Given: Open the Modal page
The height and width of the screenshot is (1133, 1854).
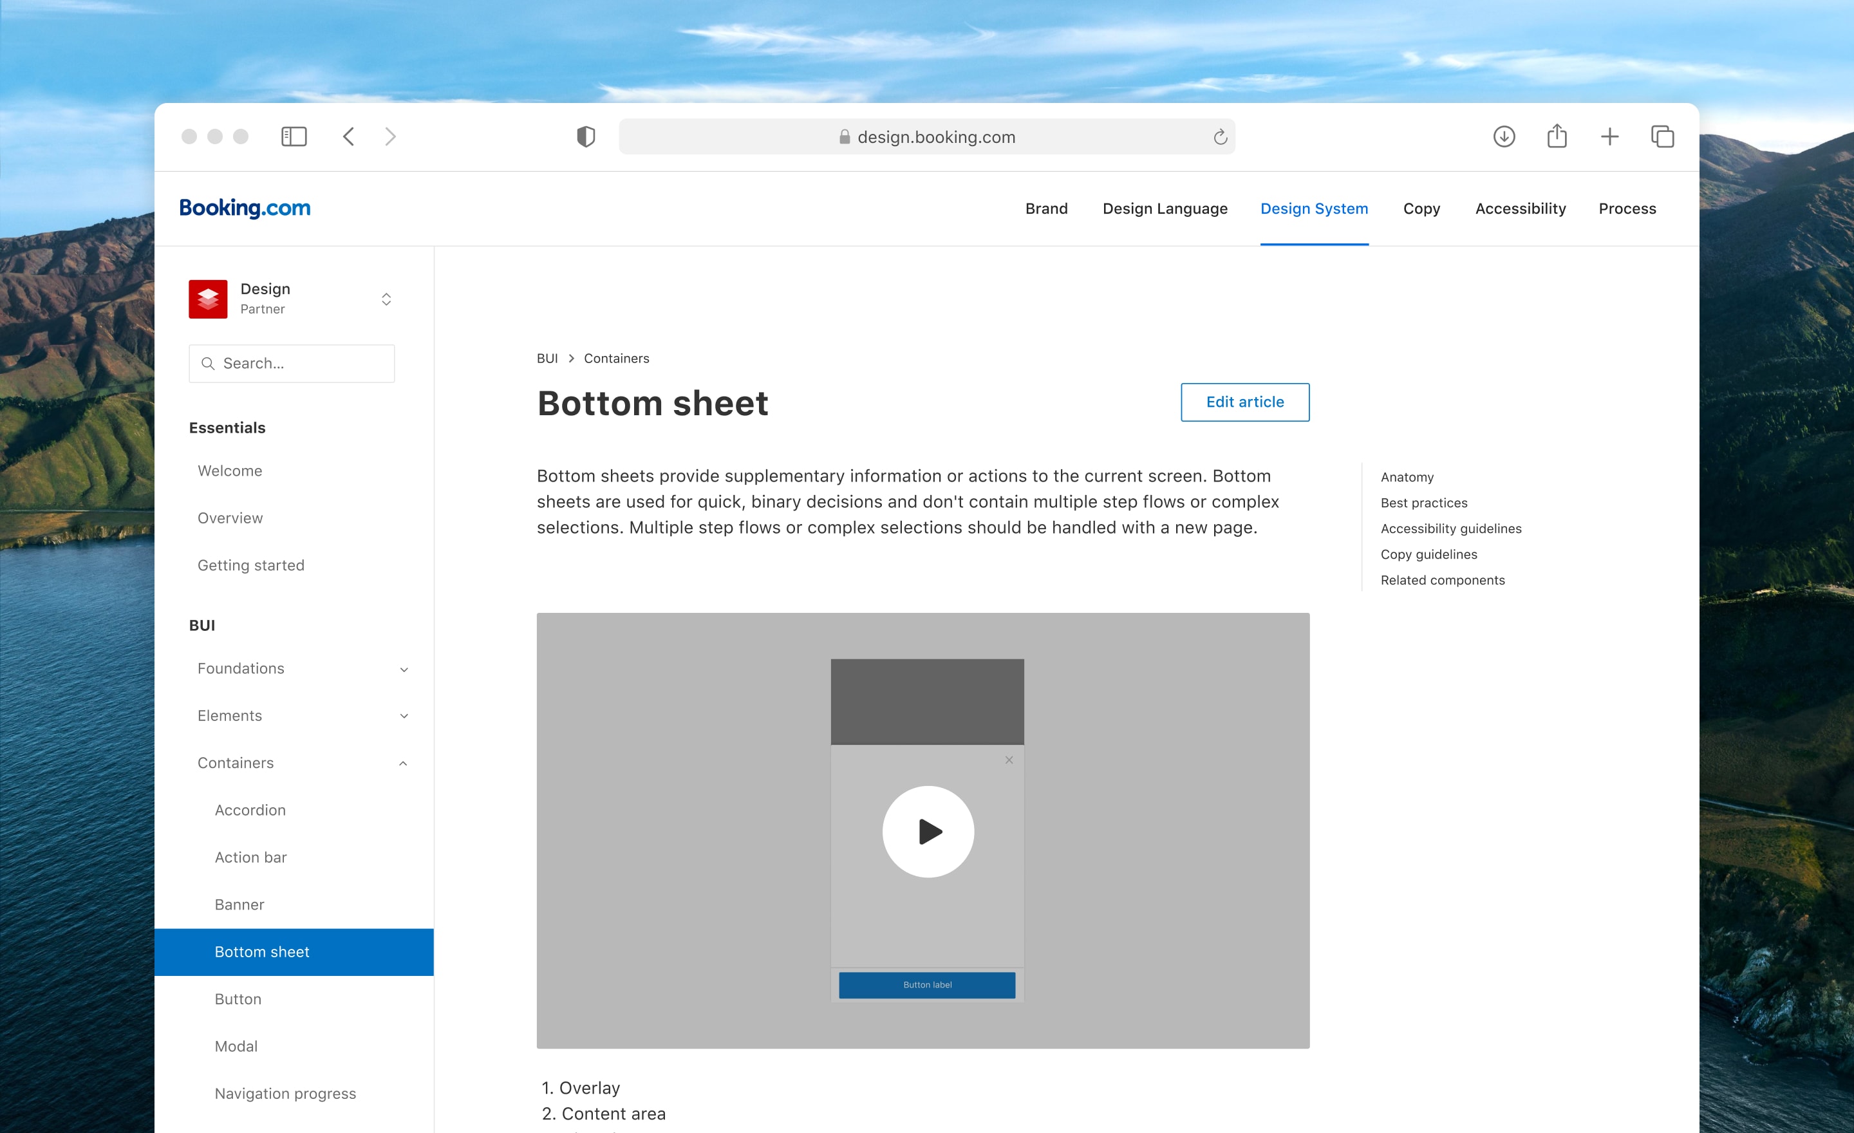Looking at the screenshot, I should 236,1047.
